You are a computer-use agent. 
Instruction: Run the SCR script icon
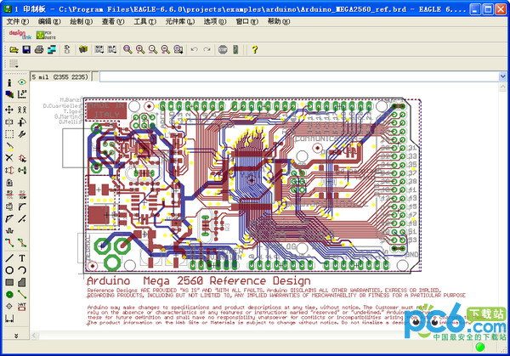[99, 50]
